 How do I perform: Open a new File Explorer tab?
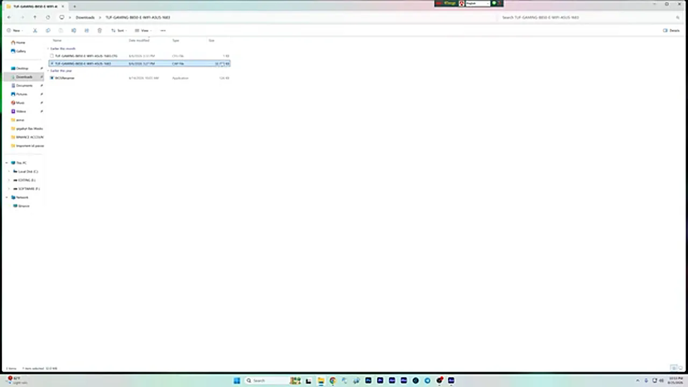click(74, 6)
